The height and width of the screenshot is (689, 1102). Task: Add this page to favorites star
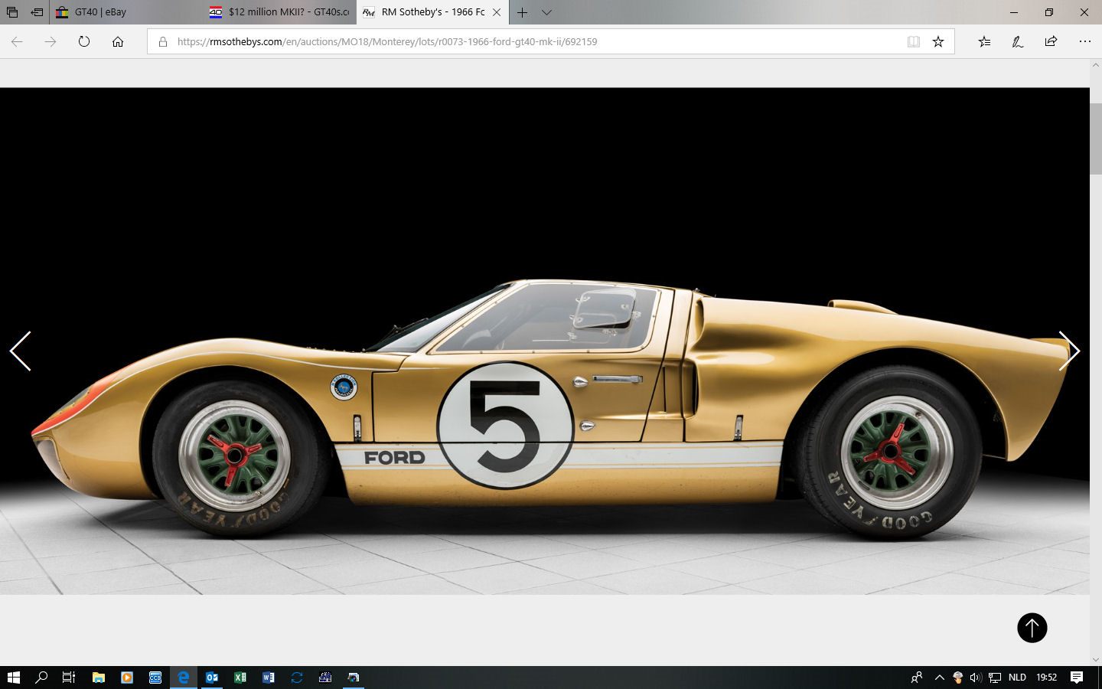tap(938, 41)
